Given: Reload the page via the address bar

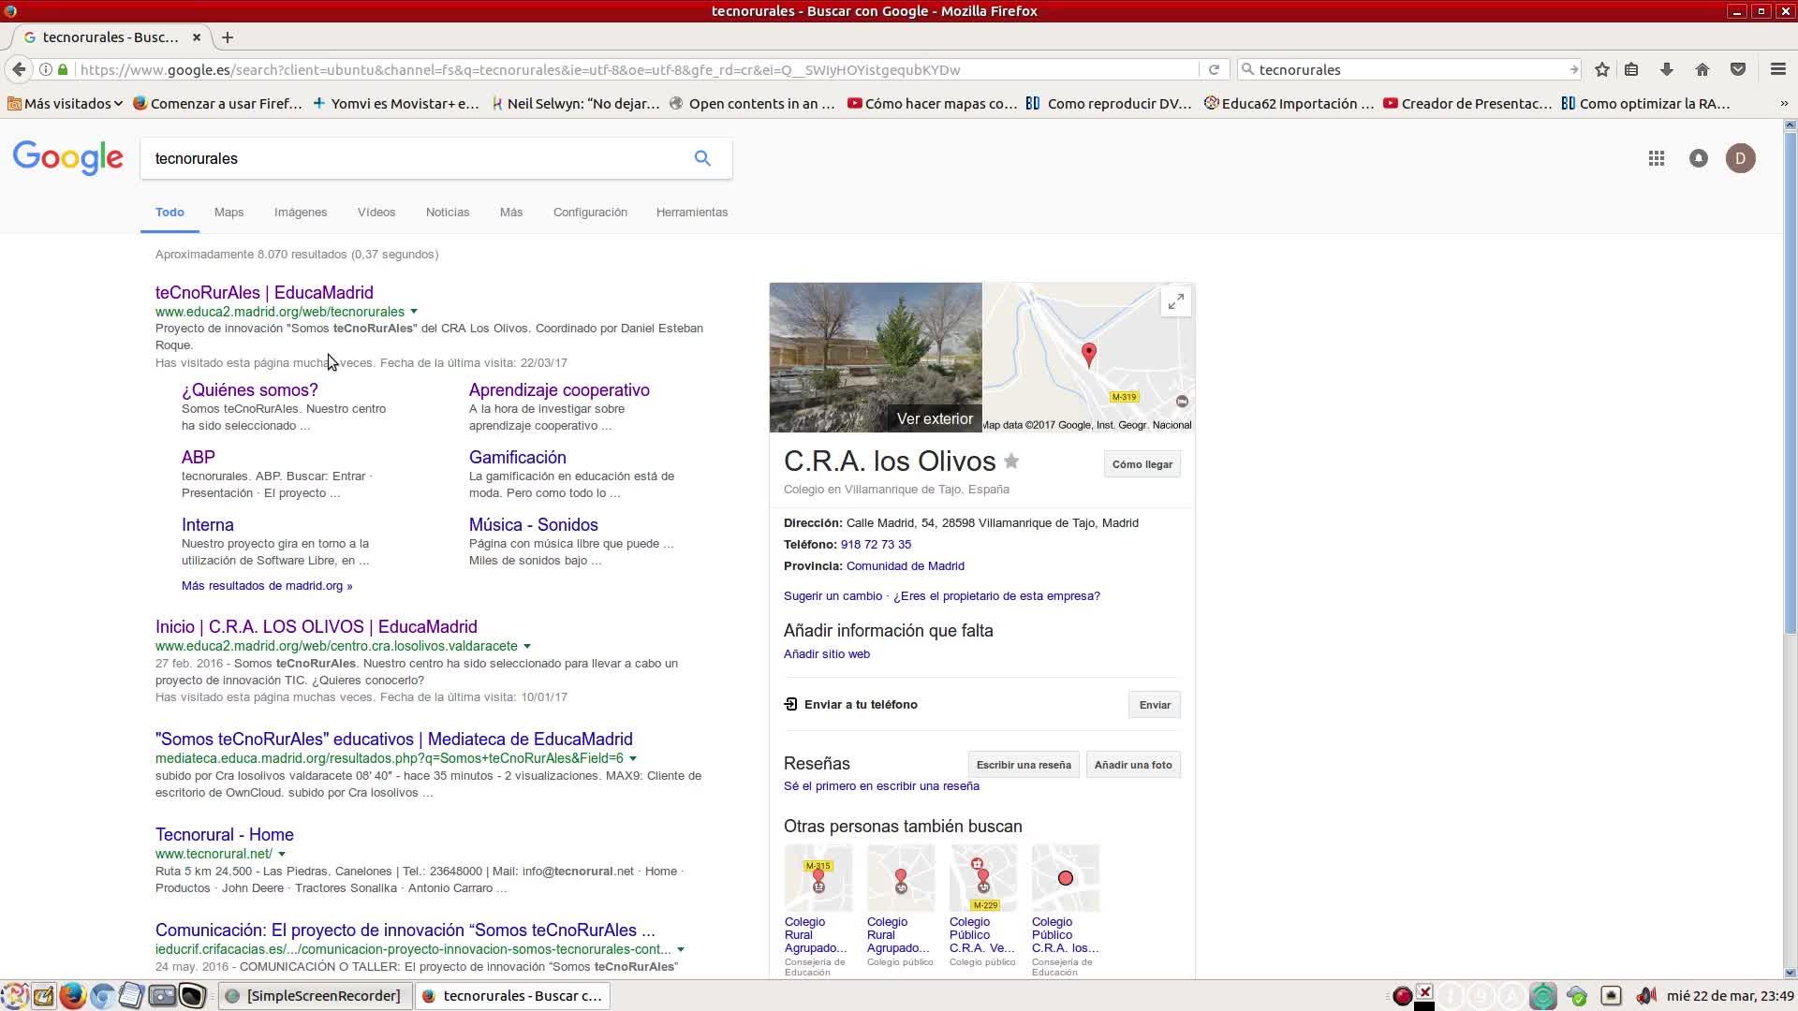Looking at the screenshot, I should point(1214,69).
